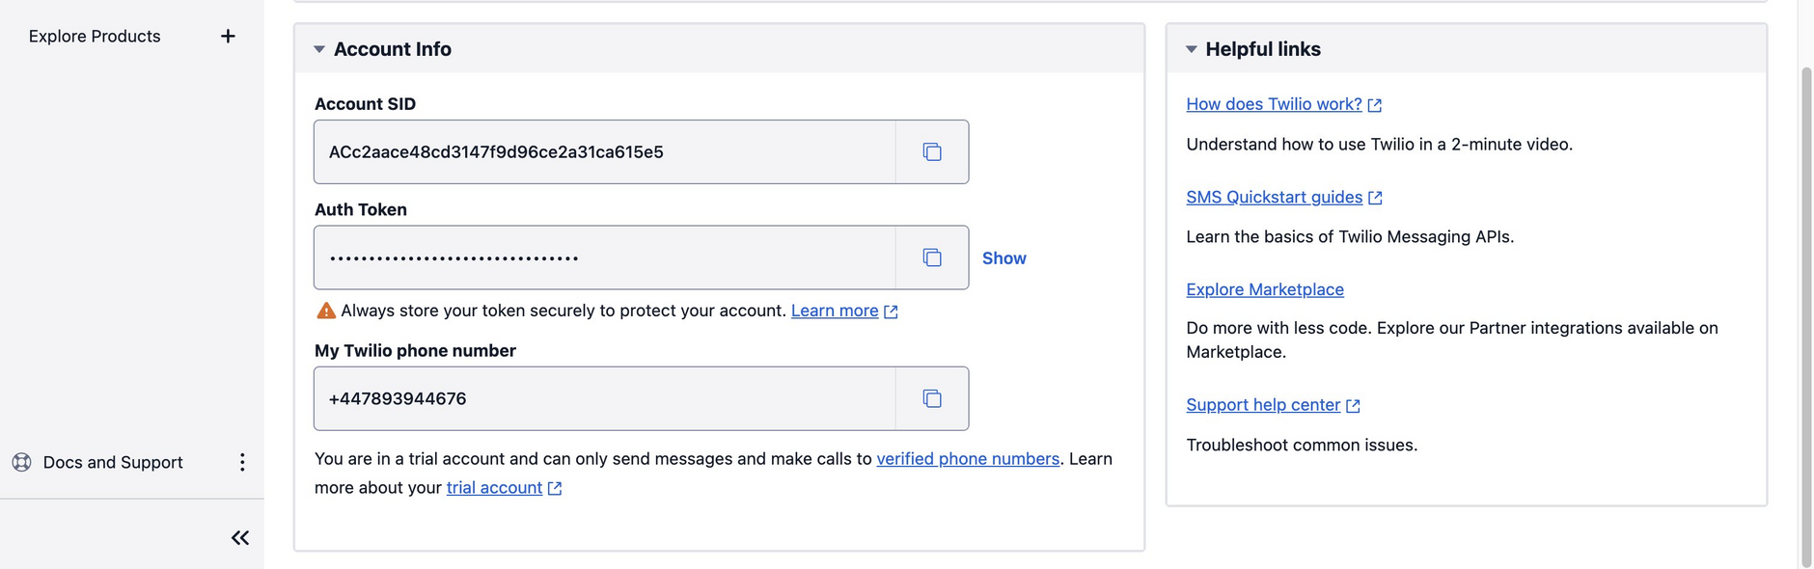
Task: Click 'Always store your token securely' text
Action: pos(563,311)
